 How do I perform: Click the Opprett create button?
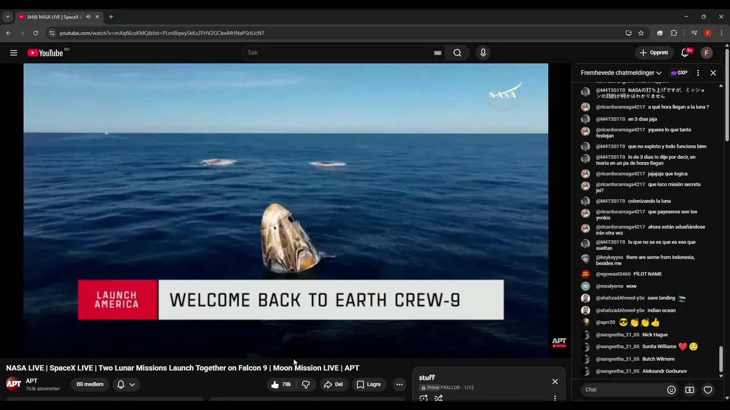654,53
